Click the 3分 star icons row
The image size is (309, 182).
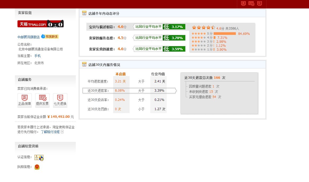(199, 41)
